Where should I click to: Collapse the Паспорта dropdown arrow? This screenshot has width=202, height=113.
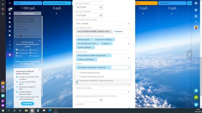pos(128,67)
